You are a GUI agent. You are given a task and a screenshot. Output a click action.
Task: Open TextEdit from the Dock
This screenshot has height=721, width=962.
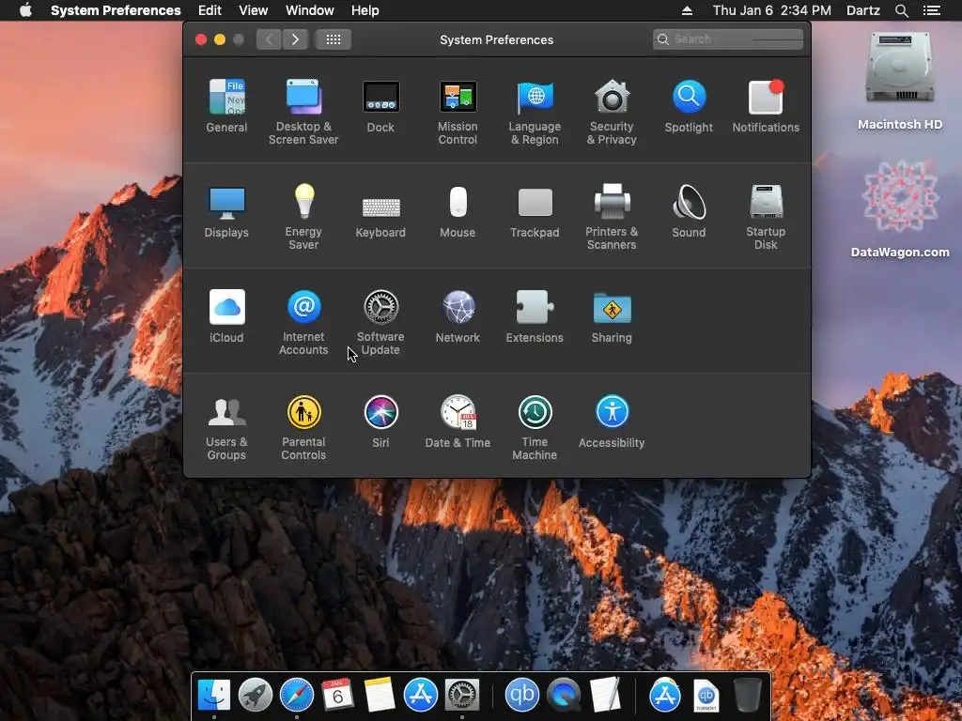click(605, 695)
